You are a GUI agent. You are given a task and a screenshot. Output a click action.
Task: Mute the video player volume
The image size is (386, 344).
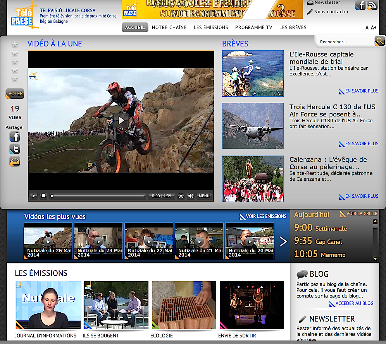pyautogui.click(x=190, y=196)
